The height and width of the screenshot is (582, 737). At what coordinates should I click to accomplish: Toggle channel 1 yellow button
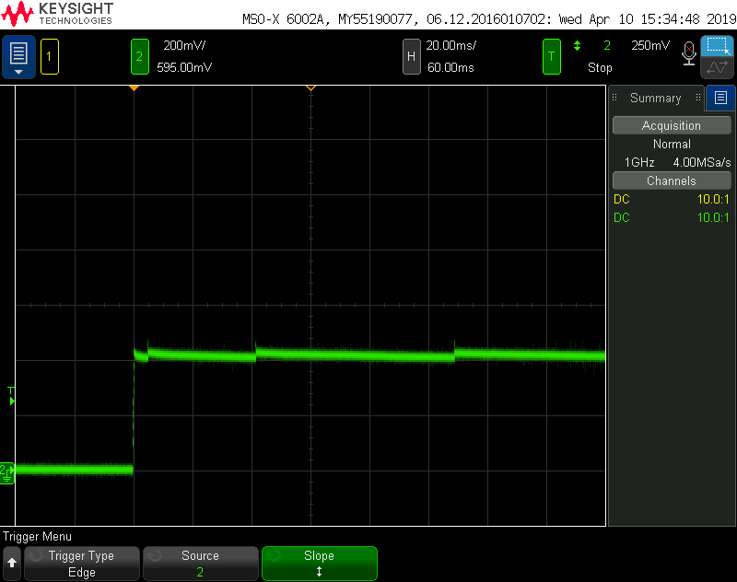click(50, 57)
